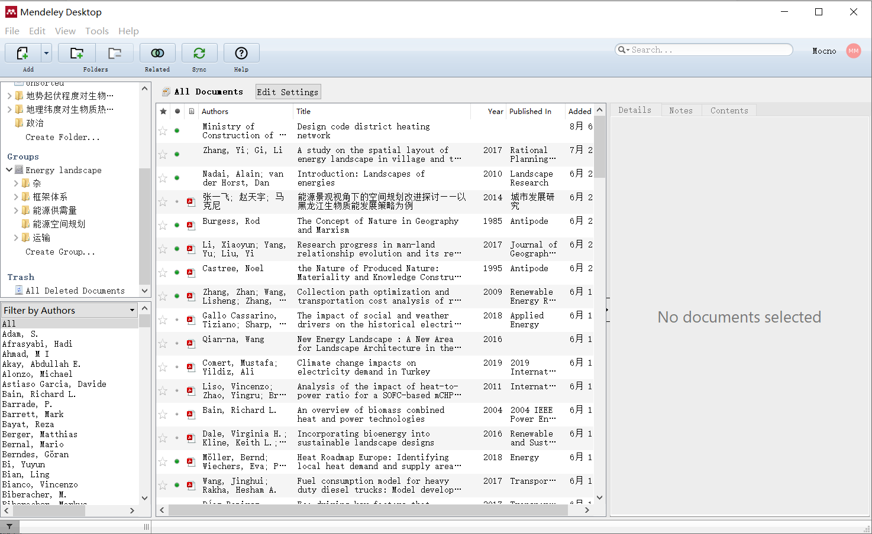Toggle favorite star for Gallo Cassarino row
872x534 pixels.
pyautogui.click(x=163, y=320)
